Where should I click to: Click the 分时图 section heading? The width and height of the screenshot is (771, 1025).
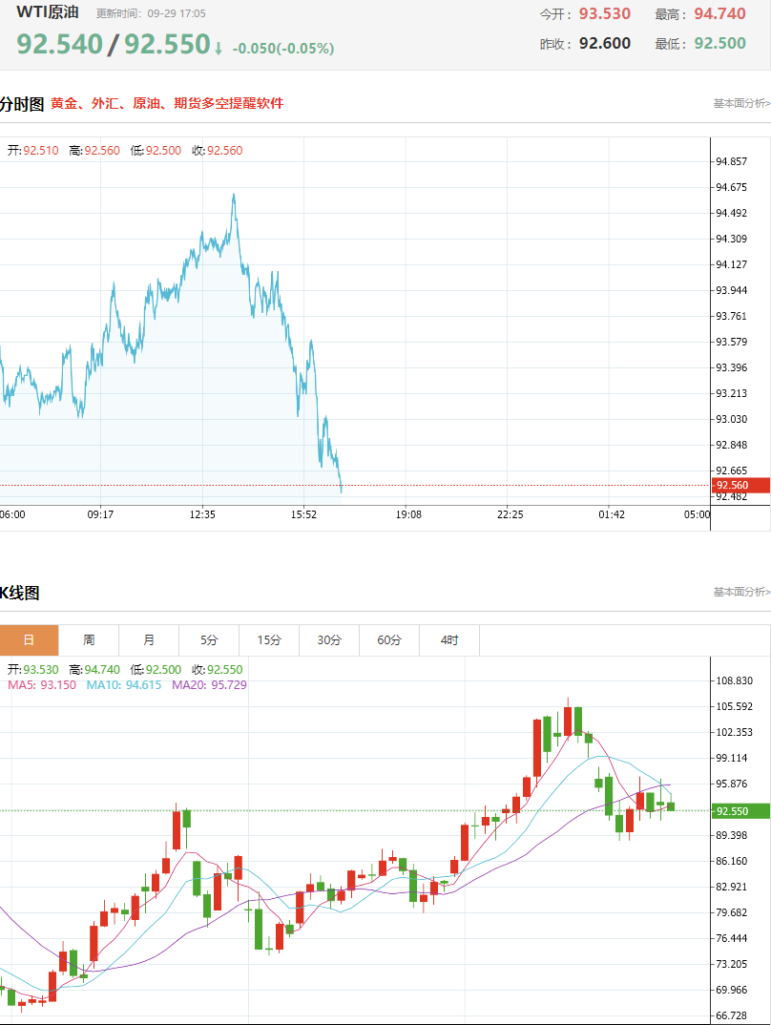tap(22, 104)
